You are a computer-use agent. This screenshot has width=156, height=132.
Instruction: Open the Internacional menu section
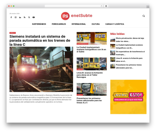coord(79,24)
